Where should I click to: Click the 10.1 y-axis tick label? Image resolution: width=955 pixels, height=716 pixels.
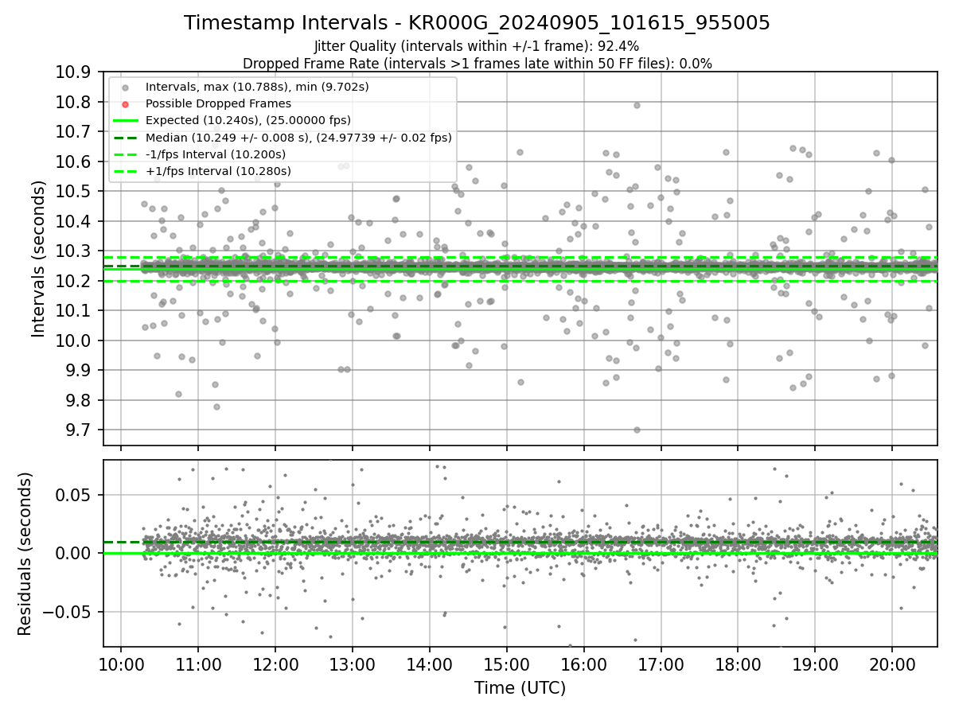[x=73, y=311]
